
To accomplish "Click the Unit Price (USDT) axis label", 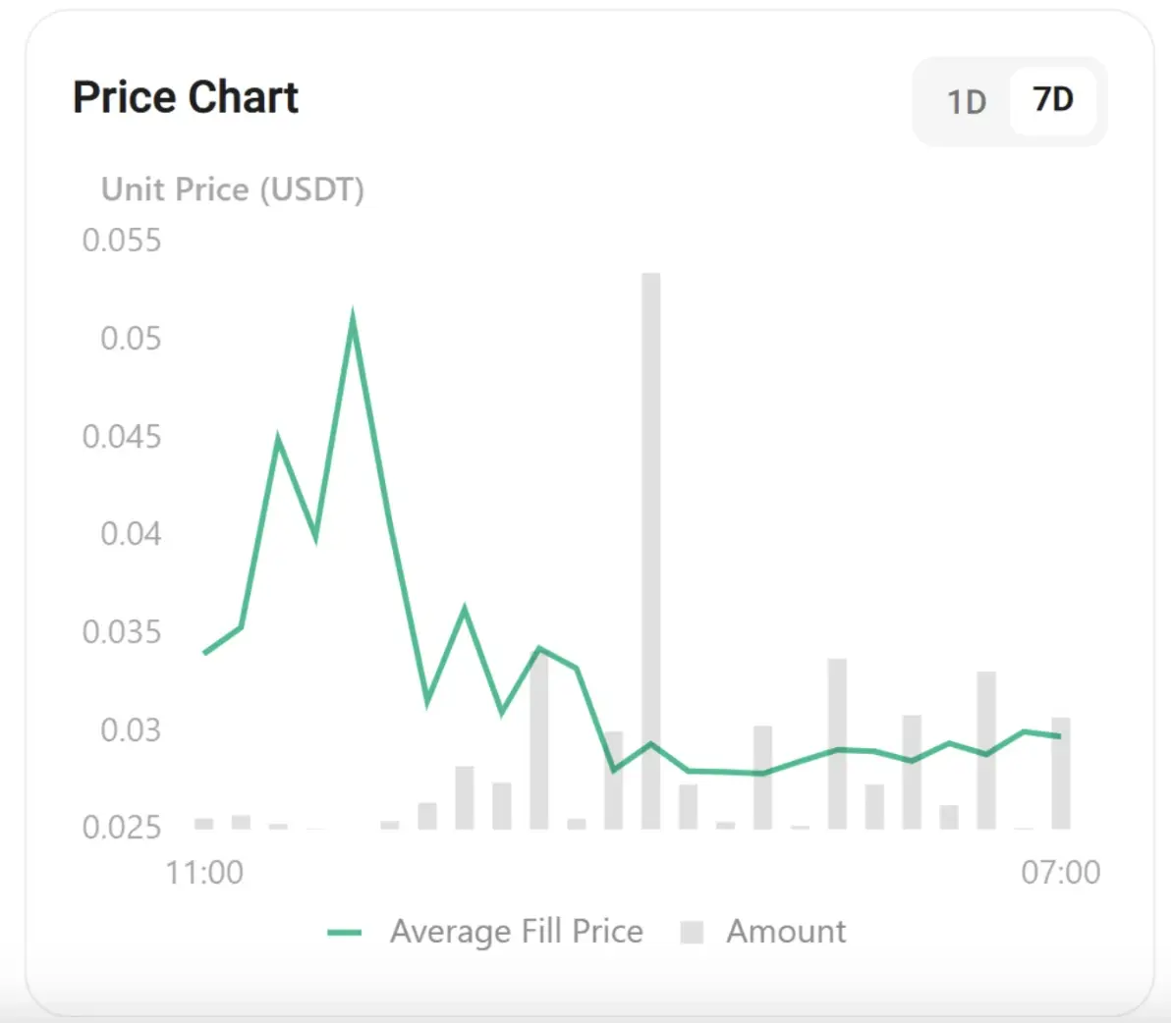I will 233,189.
